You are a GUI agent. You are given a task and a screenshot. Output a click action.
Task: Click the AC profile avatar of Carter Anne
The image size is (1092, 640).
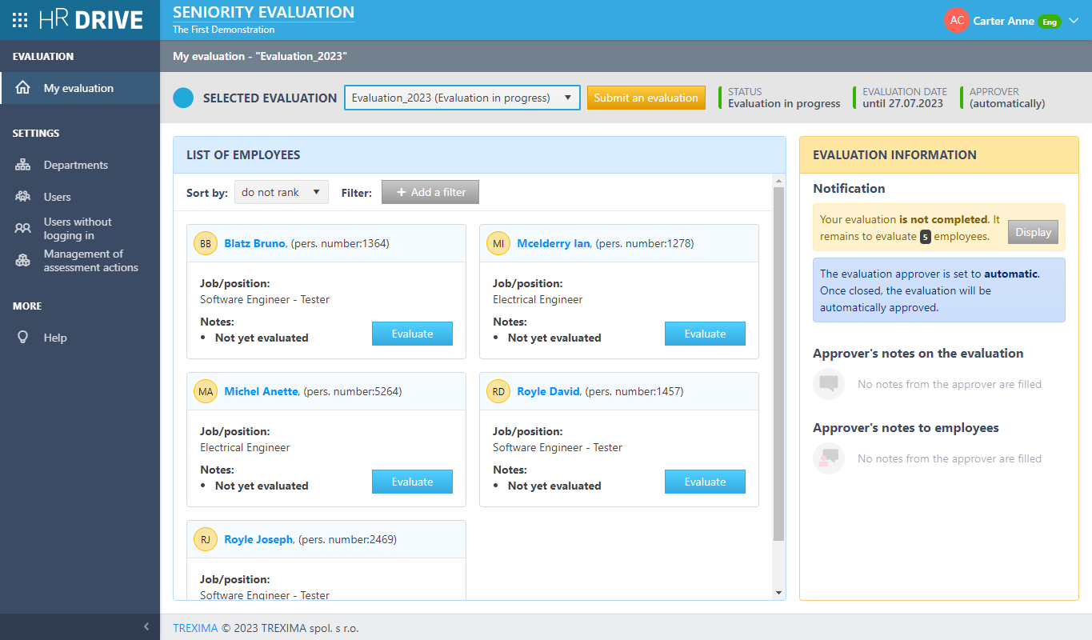coord(957,20)
